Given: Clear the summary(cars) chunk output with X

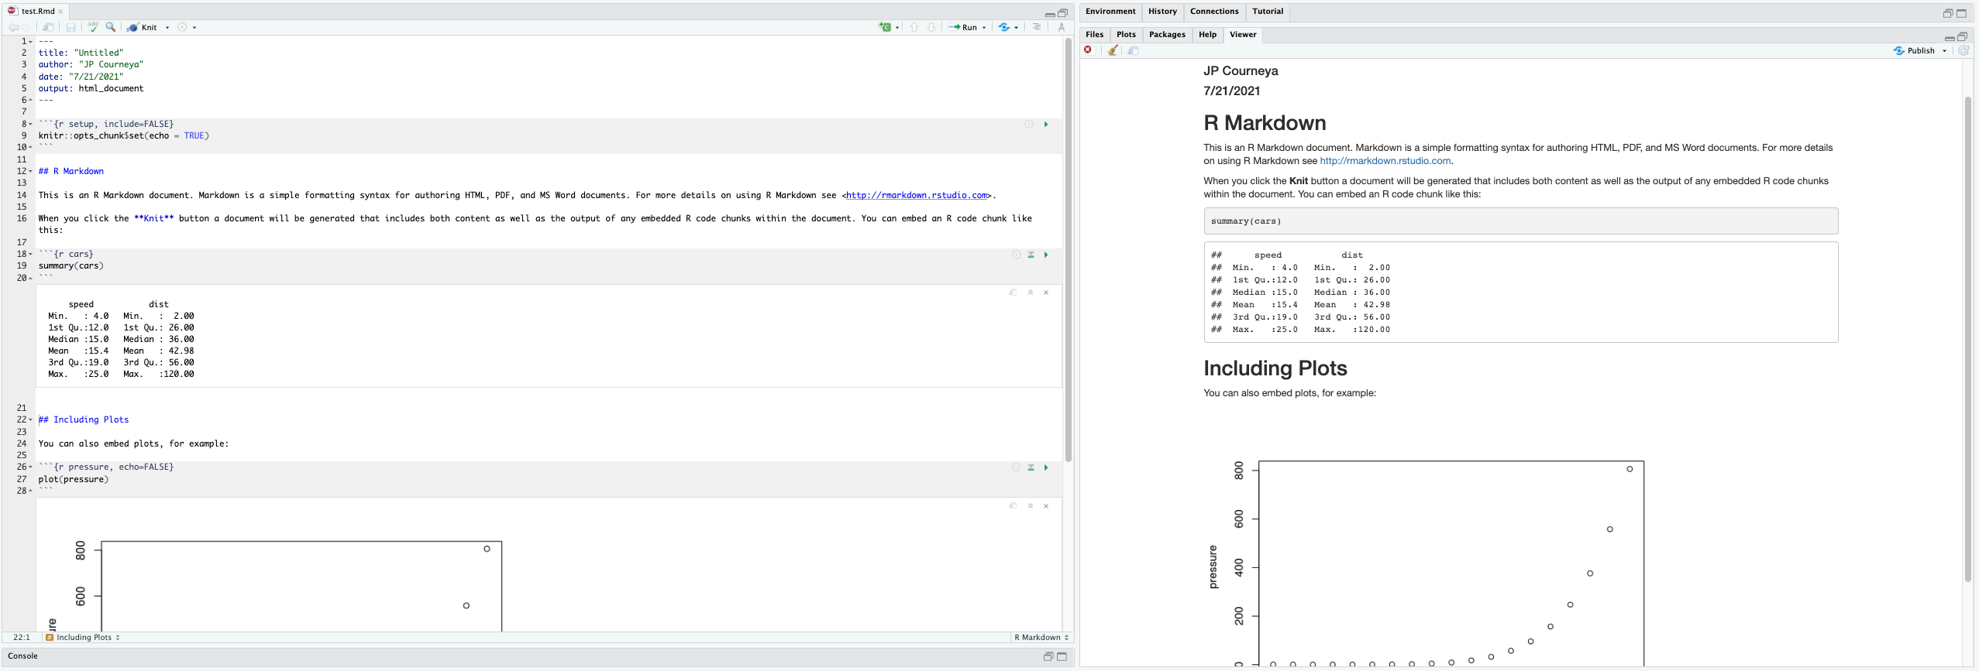Looking at the screenshot, I should (1045, 293).
